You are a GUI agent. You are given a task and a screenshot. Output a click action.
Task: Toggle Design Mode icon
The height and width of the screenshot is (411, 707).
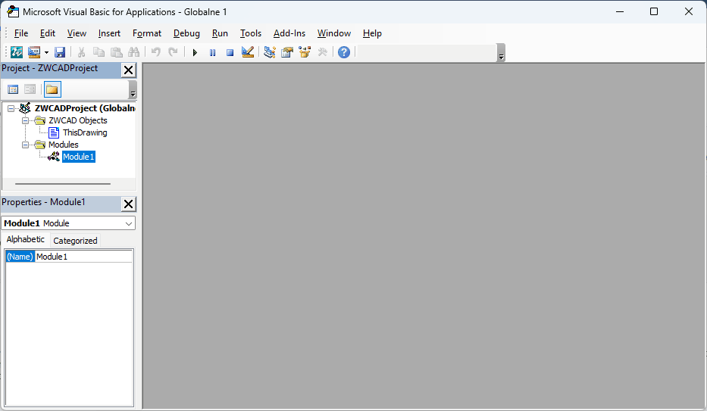pyautogui.click(x=248, y=52)
